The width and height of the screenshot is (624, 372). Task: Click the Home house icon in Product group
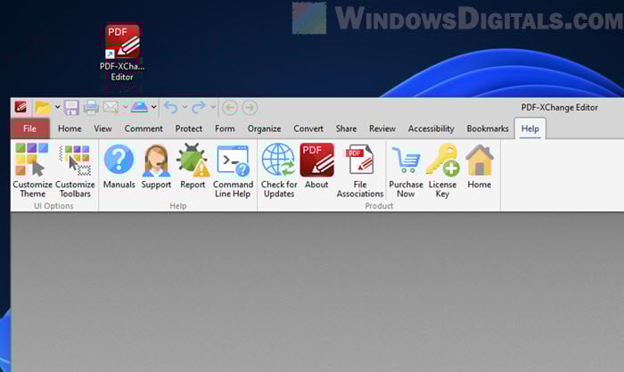coord(480,166)
